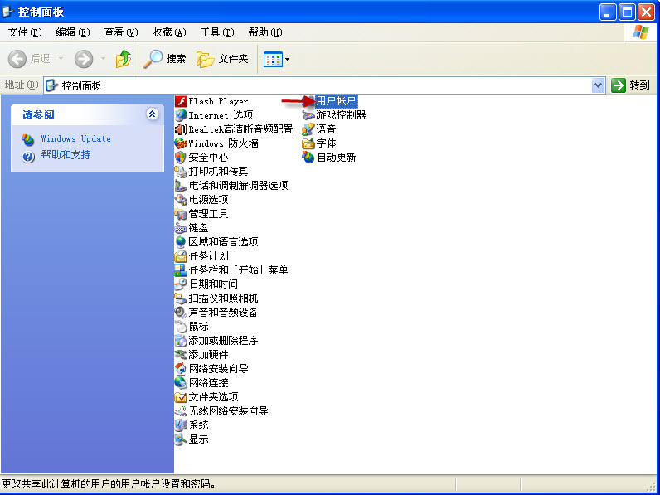Click the 后退 back button
This screenshot has width=660, height=495.
[x=30, y=59]
